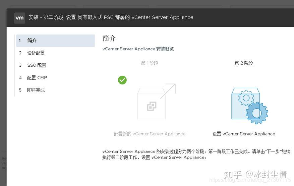Click the 第 1 阶段 heading
The width and height of the screenshot is (294, 186).
[150, 63]
